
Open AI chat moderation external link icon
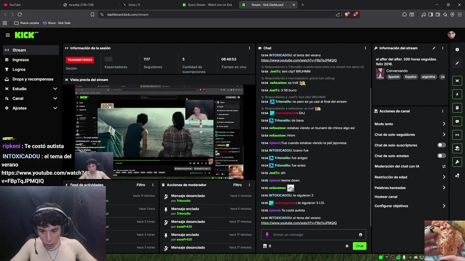pos(444,166)
